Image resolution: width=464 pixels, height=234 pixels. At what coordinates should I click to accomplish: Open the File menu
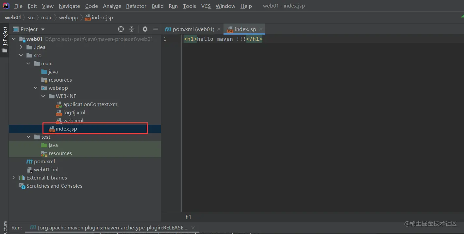19,6
